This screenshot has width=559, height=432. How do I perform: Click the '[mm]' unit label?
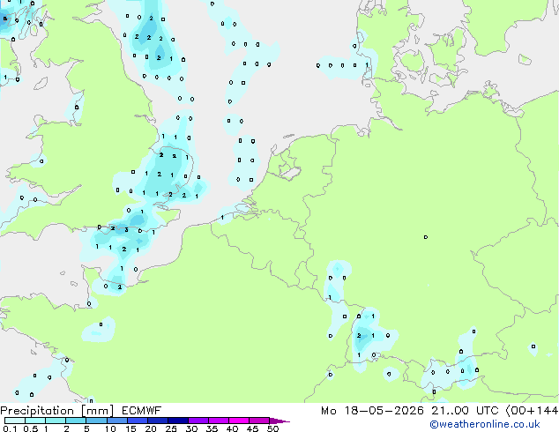[x=98, y=411]
